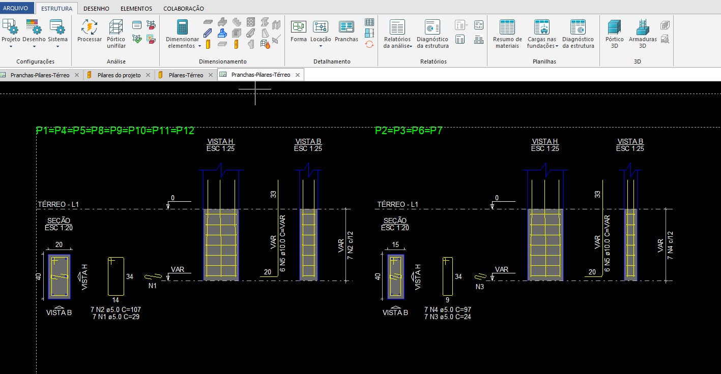Viewport: 721px width, 374px height.
Task: Expand the Sistema settings dropdown
Action: coord(57,47)
